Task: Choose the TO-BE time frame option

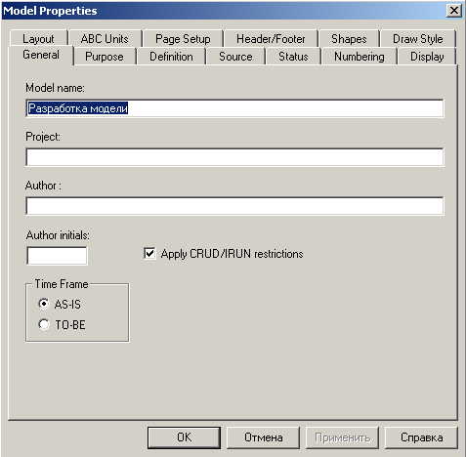Action: point(62,325)
